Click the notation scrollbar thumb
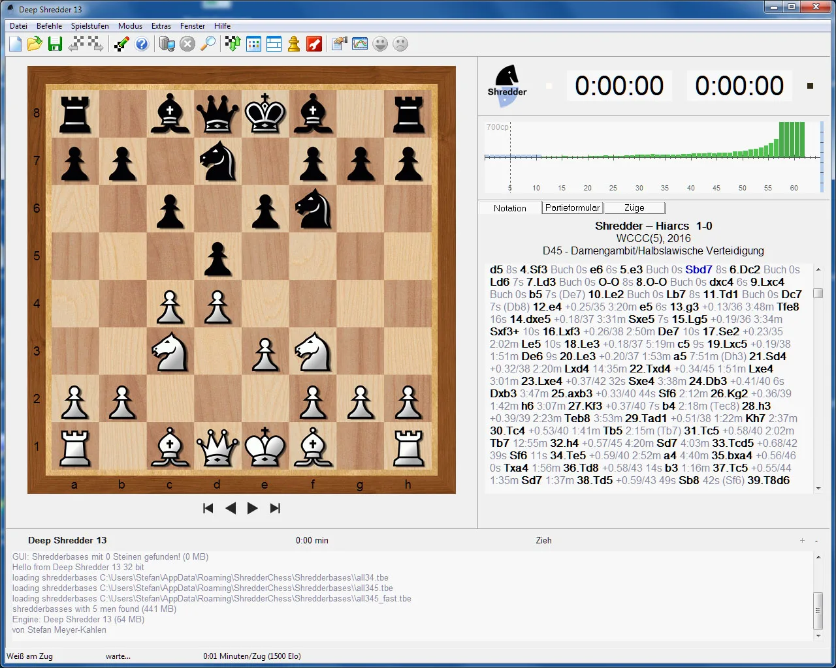Viewport: 836px width, 668px height. tap(818, 293)
